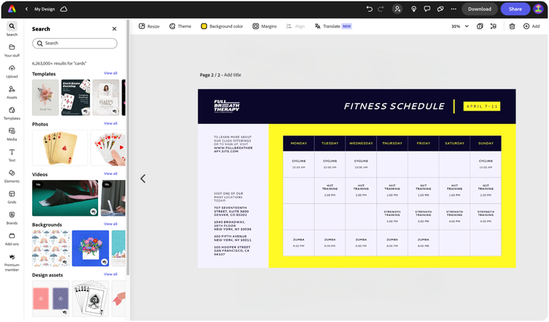
Task: Click the Premium member icon
Action: [x=12, y=262]
